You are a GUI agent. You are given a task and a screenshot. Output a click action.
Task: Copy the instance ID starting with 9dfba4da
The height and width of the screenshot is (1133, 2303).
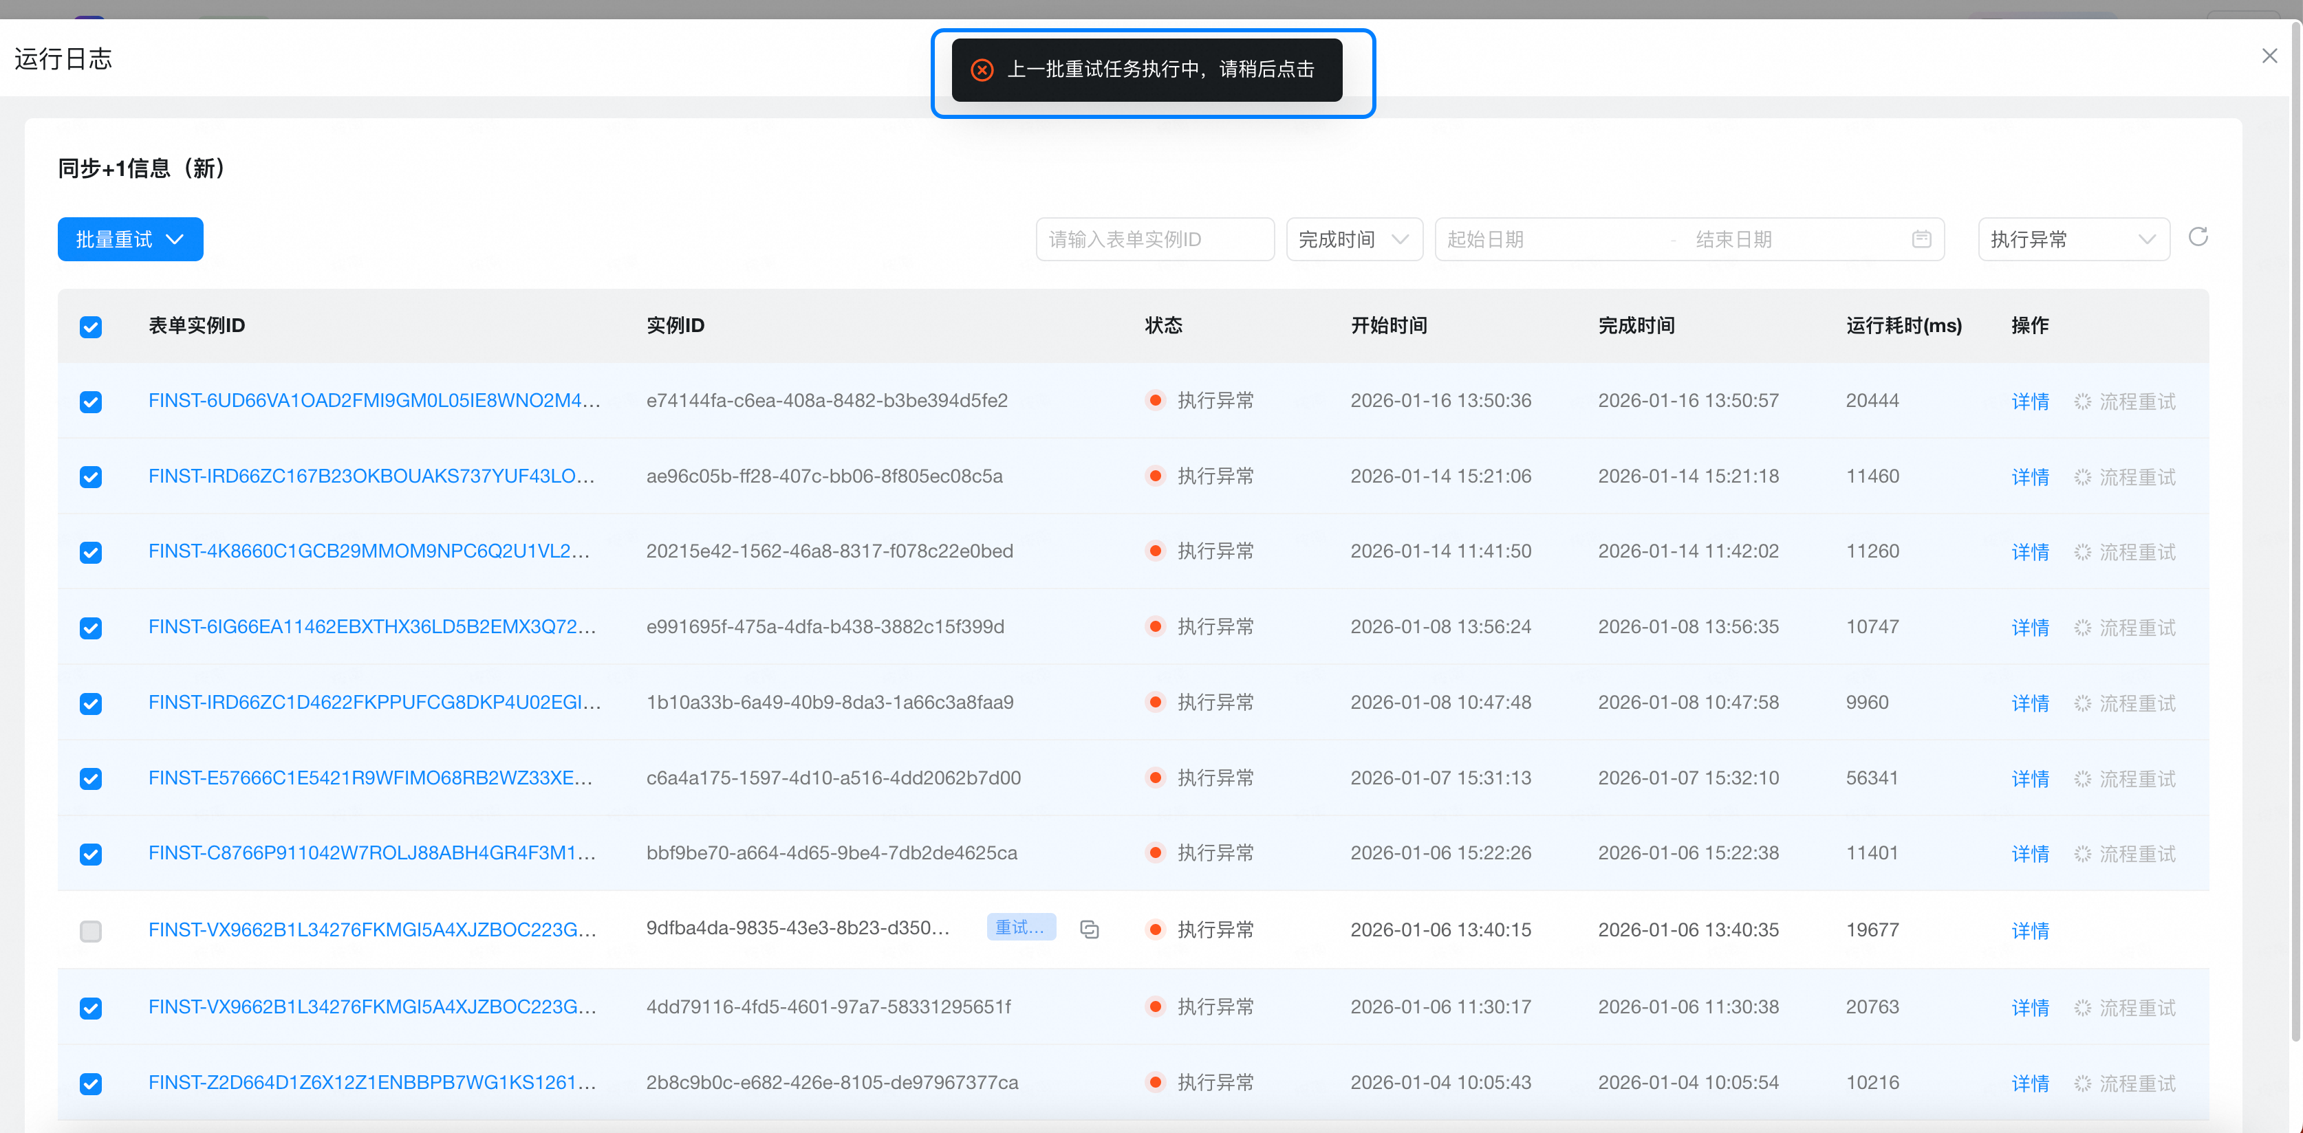(1089, 929)
